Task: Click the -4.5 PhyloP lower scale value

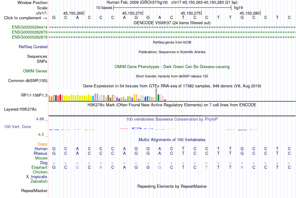Action: (x=41, y=135)
